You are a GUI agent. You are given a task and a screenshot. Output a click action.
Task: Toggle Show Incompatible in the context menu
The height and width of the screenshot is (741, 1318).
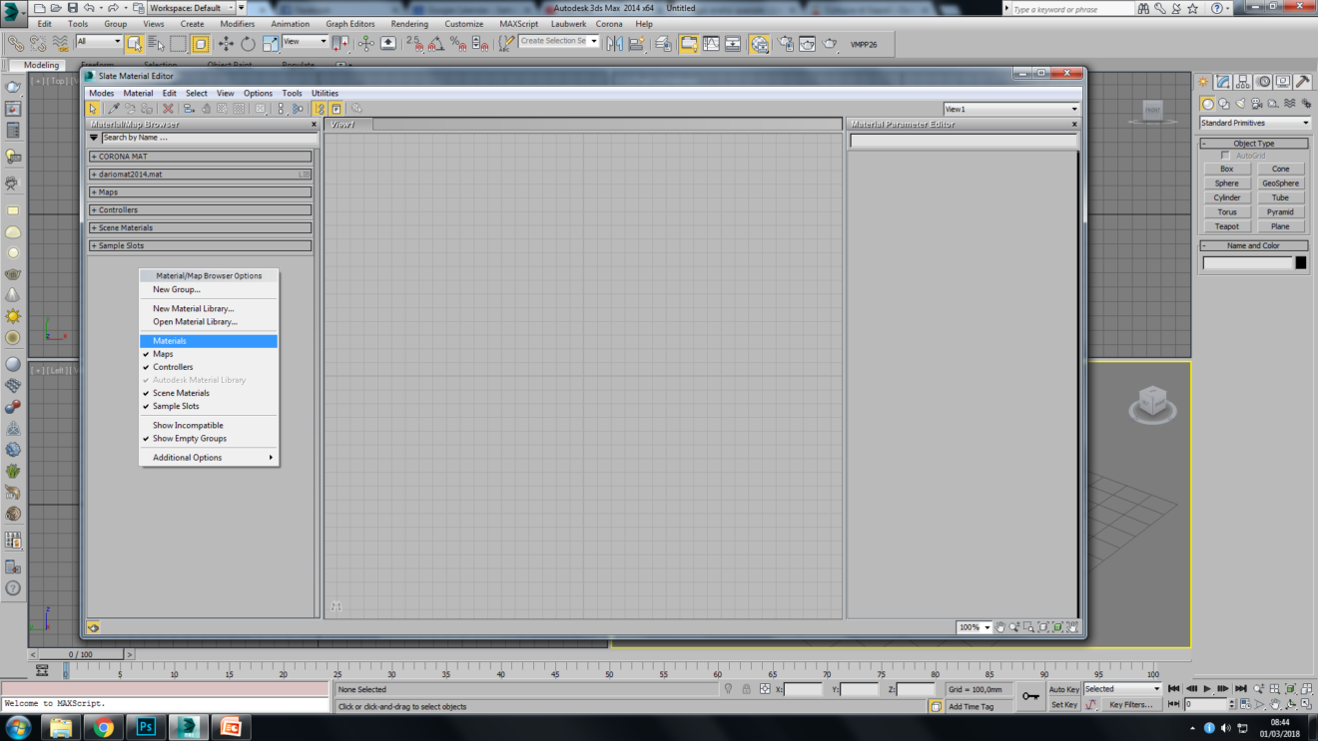pos(208,425)
